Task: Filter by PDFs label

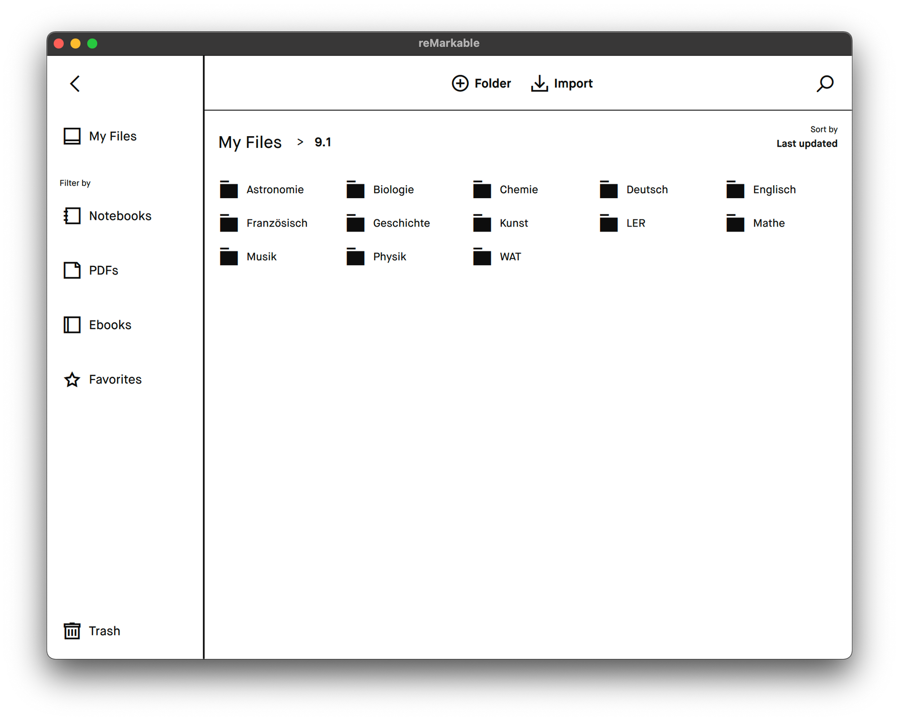Action: tap(103, 270)
